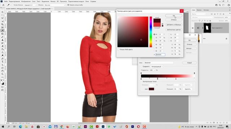Open the 'Файл' menu
Image resolution: width=231 pixels, height=129 pixels.
tap(6, 1)
